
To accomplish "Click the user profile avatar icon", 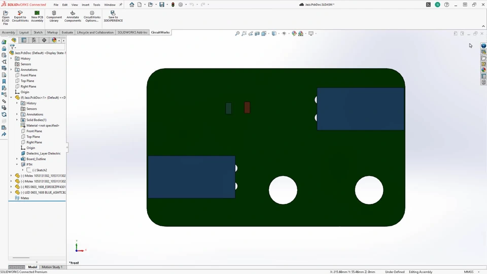I will [437, 5].
